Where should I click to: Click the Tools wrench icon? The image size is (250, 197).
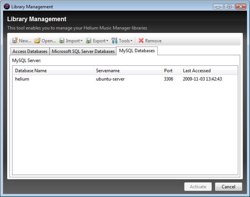114,40
